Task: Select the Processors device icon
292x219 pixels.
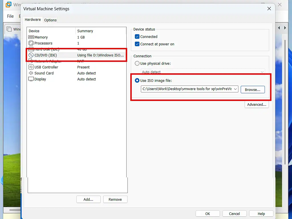Action: click(31, 43)
